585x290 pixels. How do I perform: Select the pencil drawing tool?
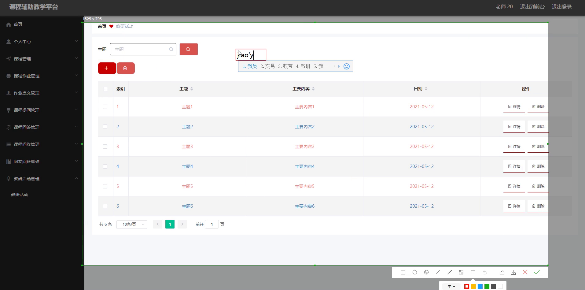click(x=450, y=272)
